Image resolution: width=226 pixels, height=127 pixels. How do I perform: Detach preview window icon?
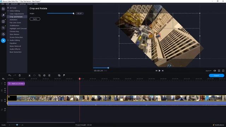223,71
